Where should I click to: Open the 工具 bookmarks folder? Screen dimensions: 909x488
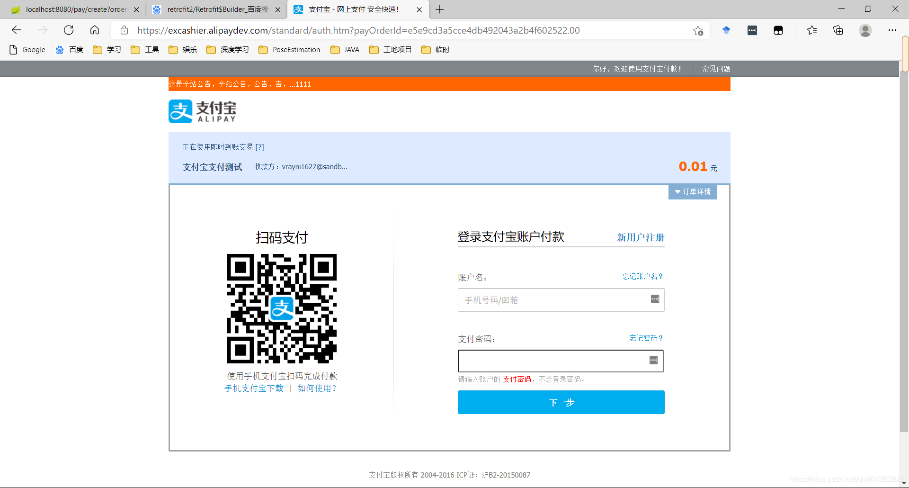tap(145, 50)
